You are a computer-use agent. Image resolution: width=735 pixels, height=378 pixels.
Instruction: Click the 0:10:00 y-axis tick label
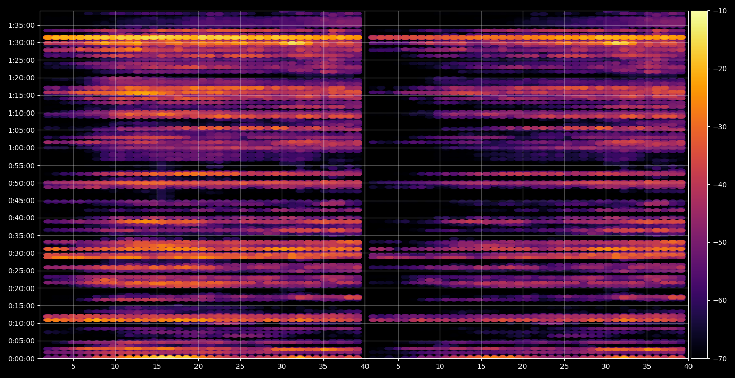coord(21,323)
